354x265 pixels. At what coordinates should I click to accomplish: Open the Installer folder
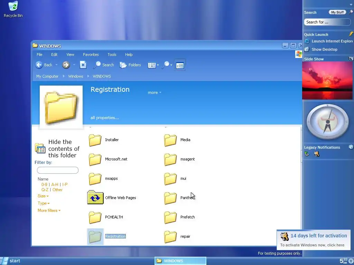[x=104, y=140]
